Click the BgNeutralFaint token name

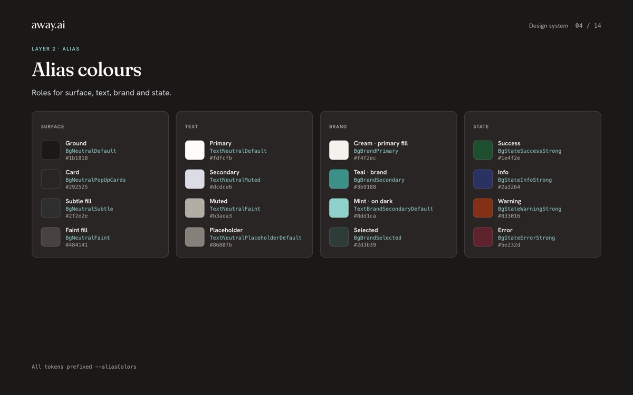pyautogui.click(x=88, y=238)
